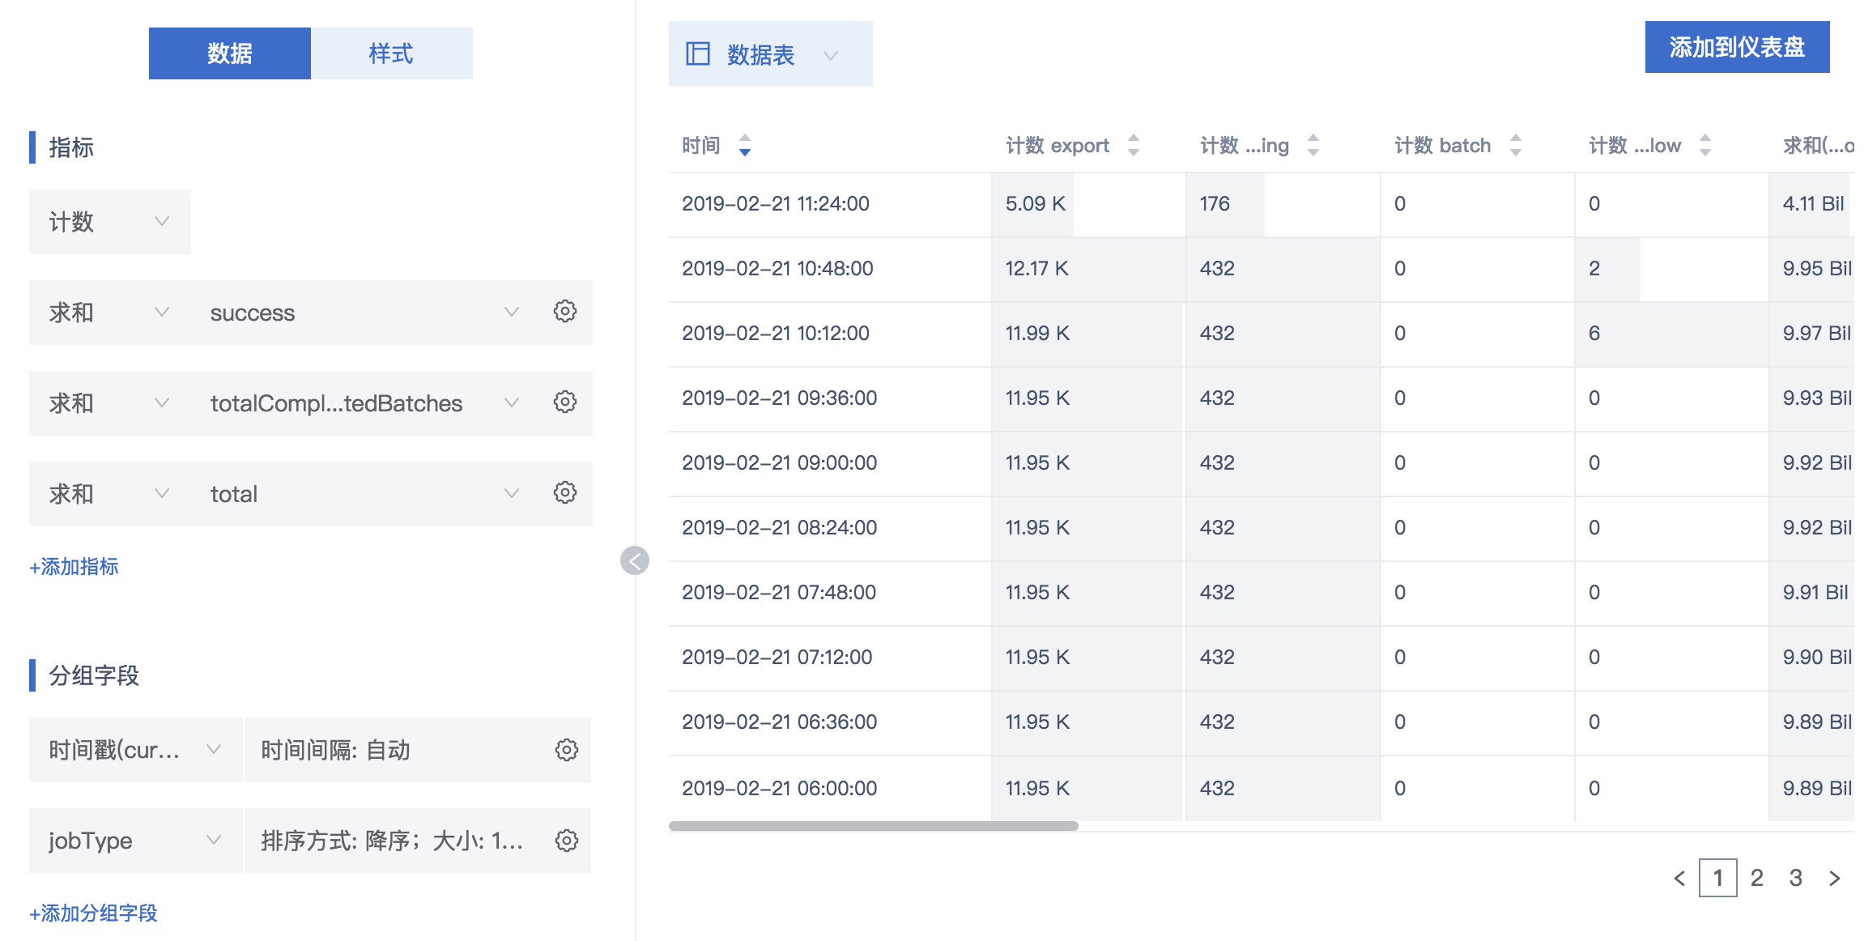1864x941 pixels.
Task: Click the 求和(...o column header
Action: coord(1818,146)
